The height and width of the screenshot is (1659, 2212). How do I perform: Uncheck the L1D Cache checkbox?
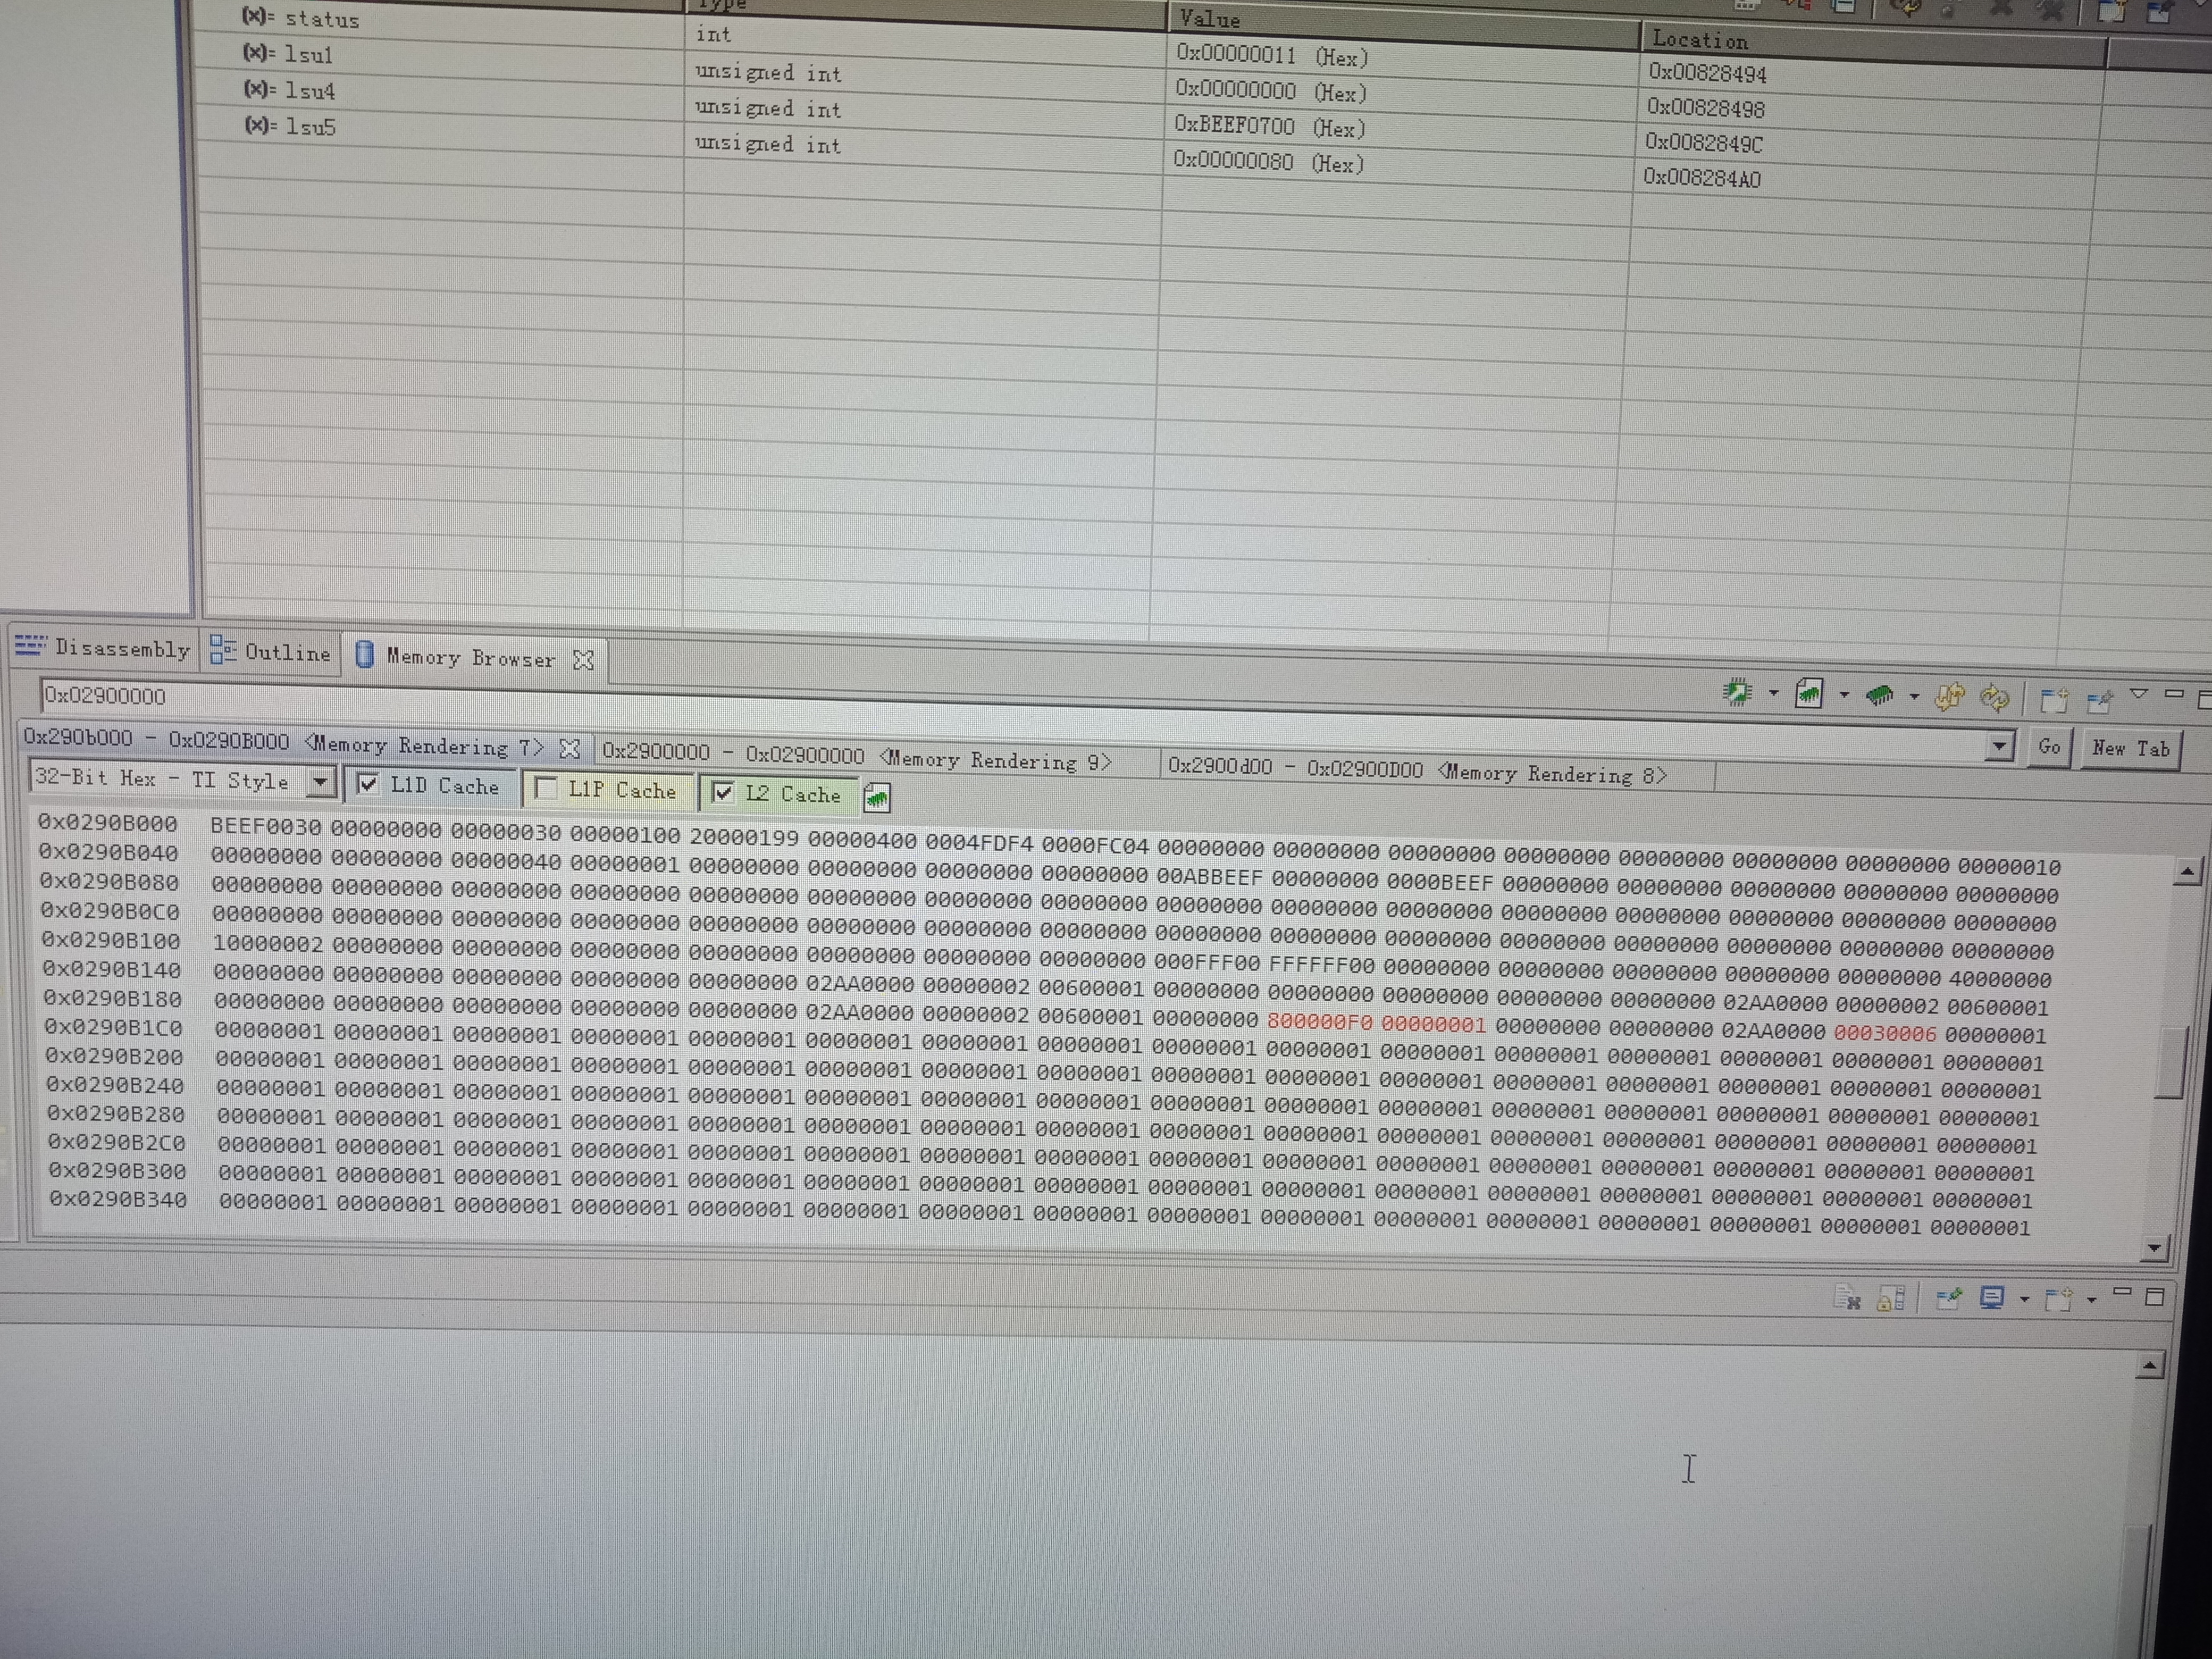(x=368, y=784)
